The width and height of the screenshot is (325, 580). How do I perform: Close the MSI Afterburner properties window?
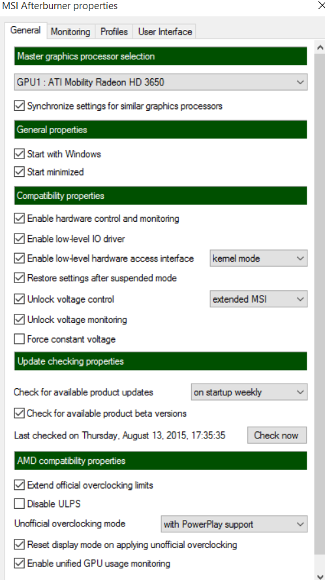tap(320, 6)
